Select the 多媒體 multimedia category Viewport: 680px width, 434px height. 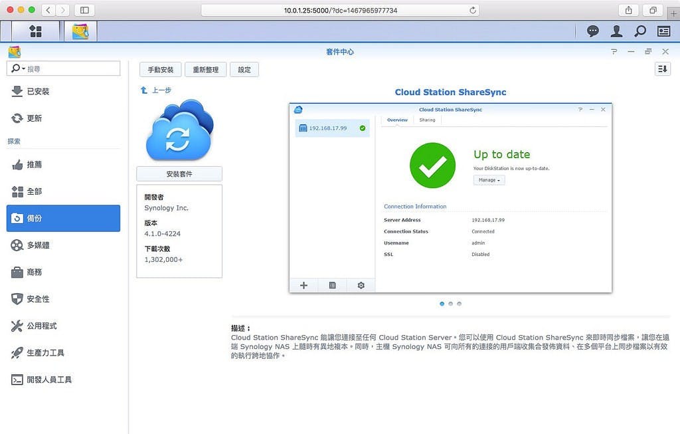click(x=63, y=245)
